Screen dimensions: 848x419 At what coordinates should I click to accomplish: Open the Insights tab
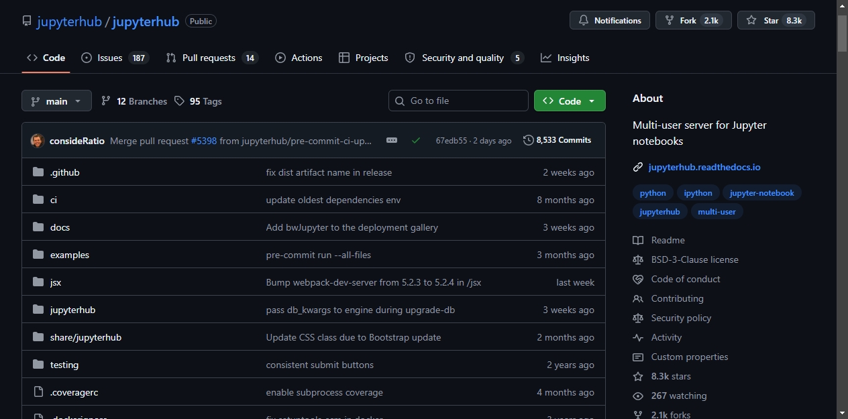(565, 58)
